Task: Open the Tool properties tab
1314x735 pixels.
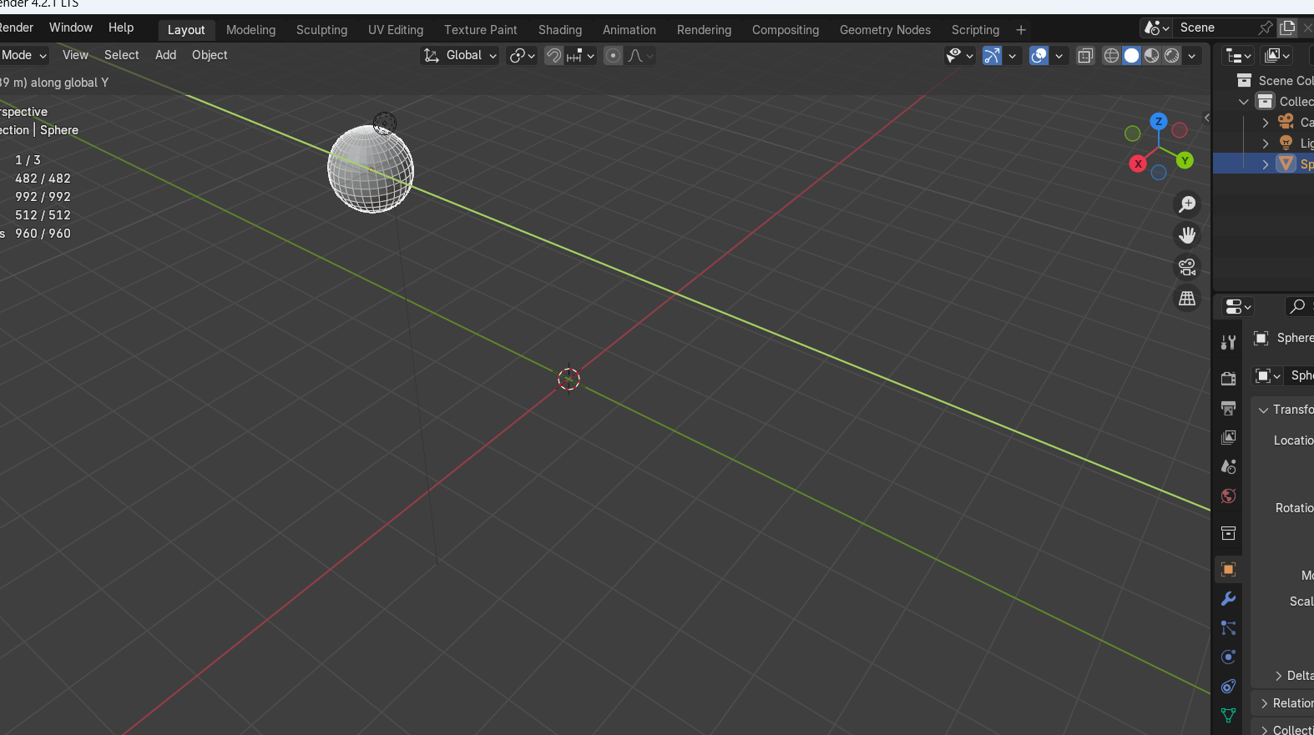Action: (x=1228, y=342)
